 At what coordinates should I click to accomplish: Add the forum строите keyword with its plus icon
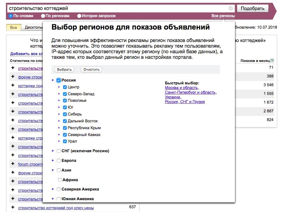click(13, 164)
